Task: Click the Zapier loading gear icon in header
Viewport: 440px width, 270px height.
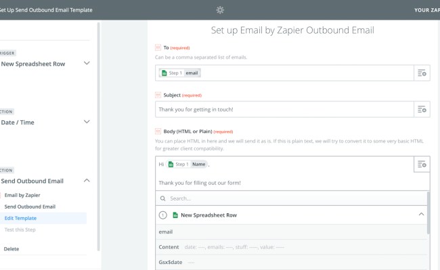Action: coord(220,10)
